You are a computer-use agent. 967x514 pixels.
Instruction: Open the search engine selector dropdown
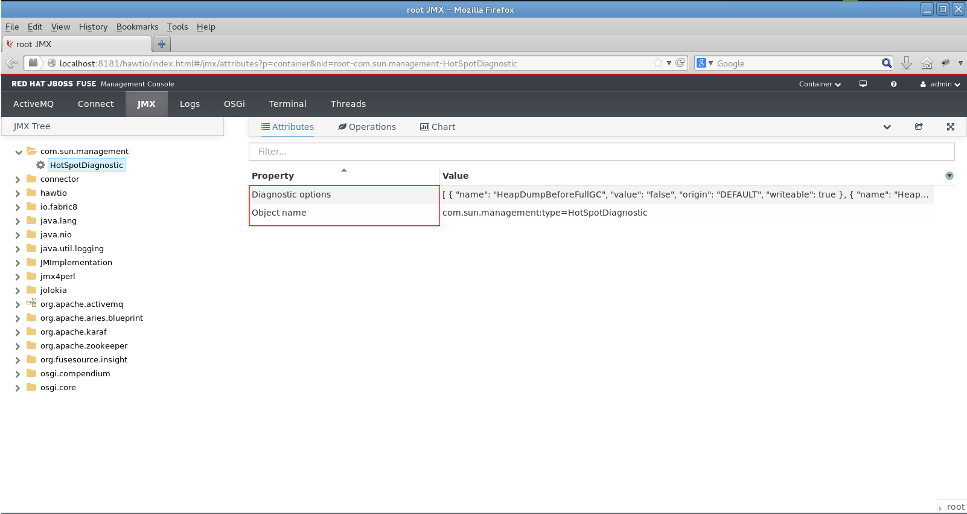click(x=710, y=63)
